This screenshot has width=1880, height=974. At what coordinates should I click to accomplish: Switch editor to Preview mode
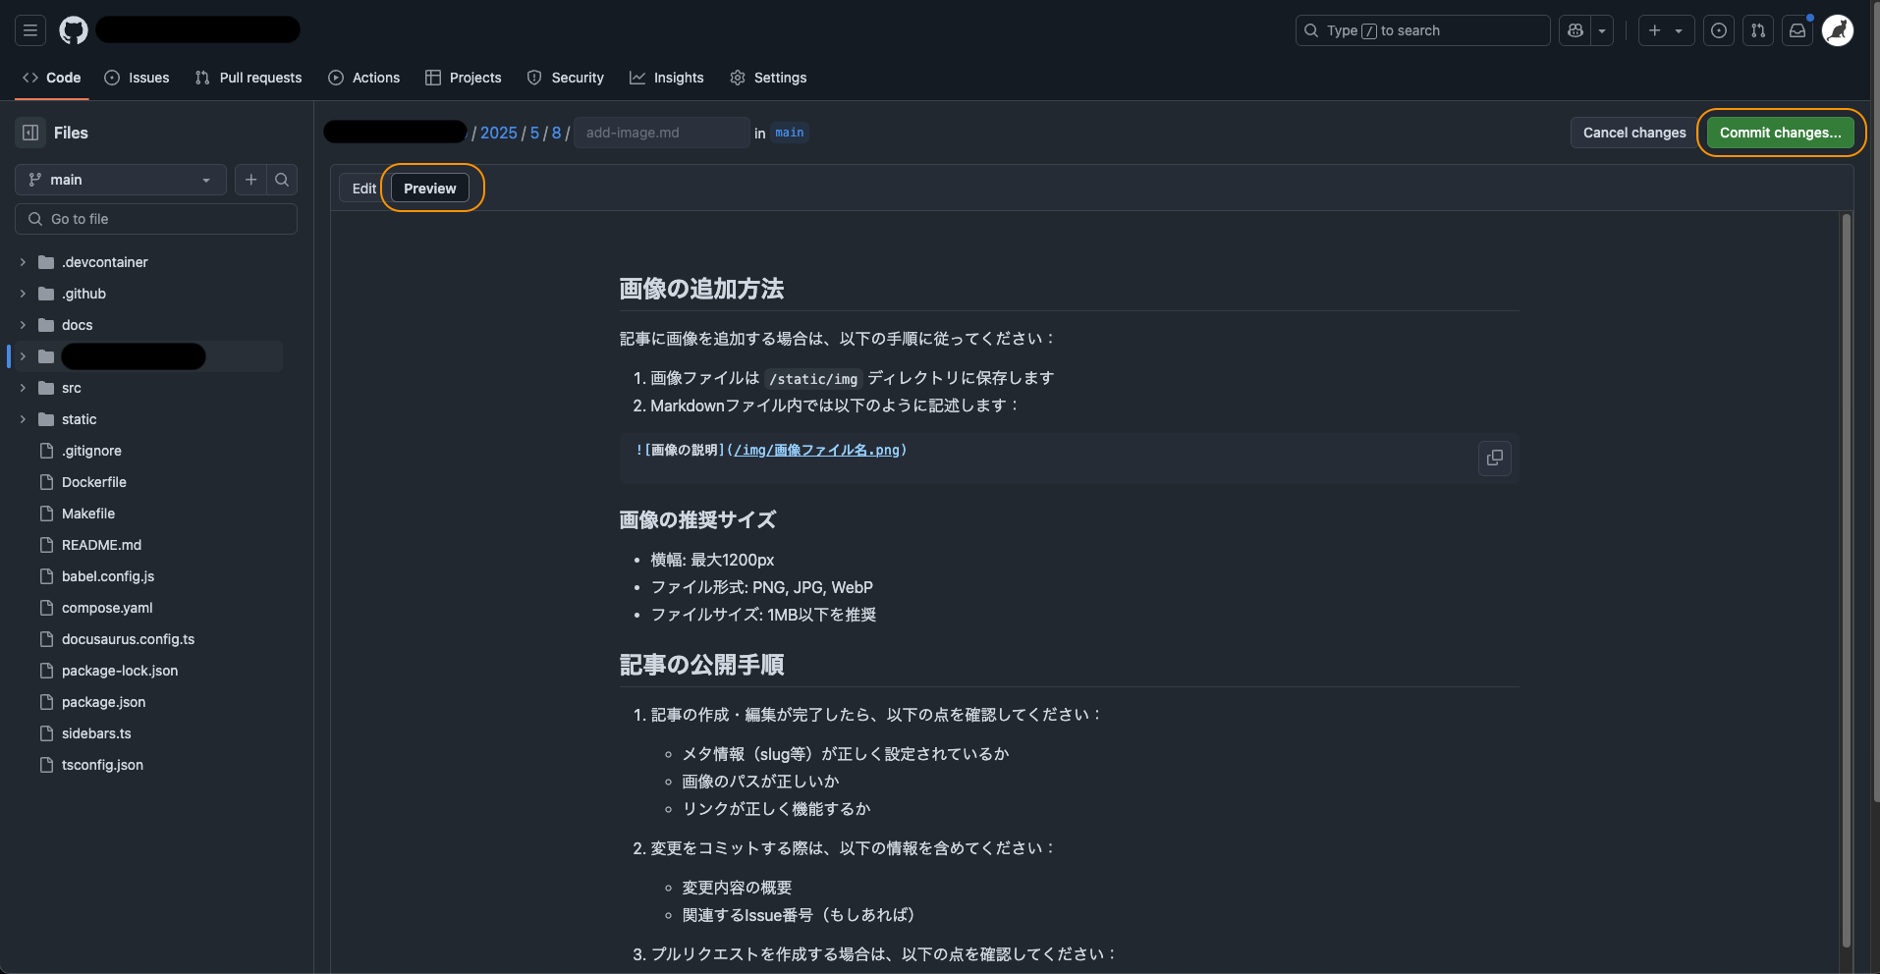coord(430,189)
